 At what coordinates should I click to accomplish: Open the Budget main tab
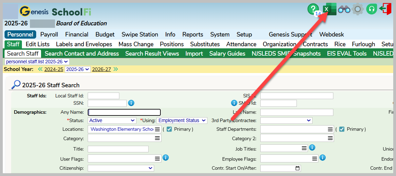105,34
